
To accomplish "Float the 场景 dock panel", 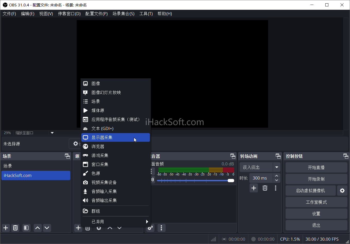I will coord(67,156).
